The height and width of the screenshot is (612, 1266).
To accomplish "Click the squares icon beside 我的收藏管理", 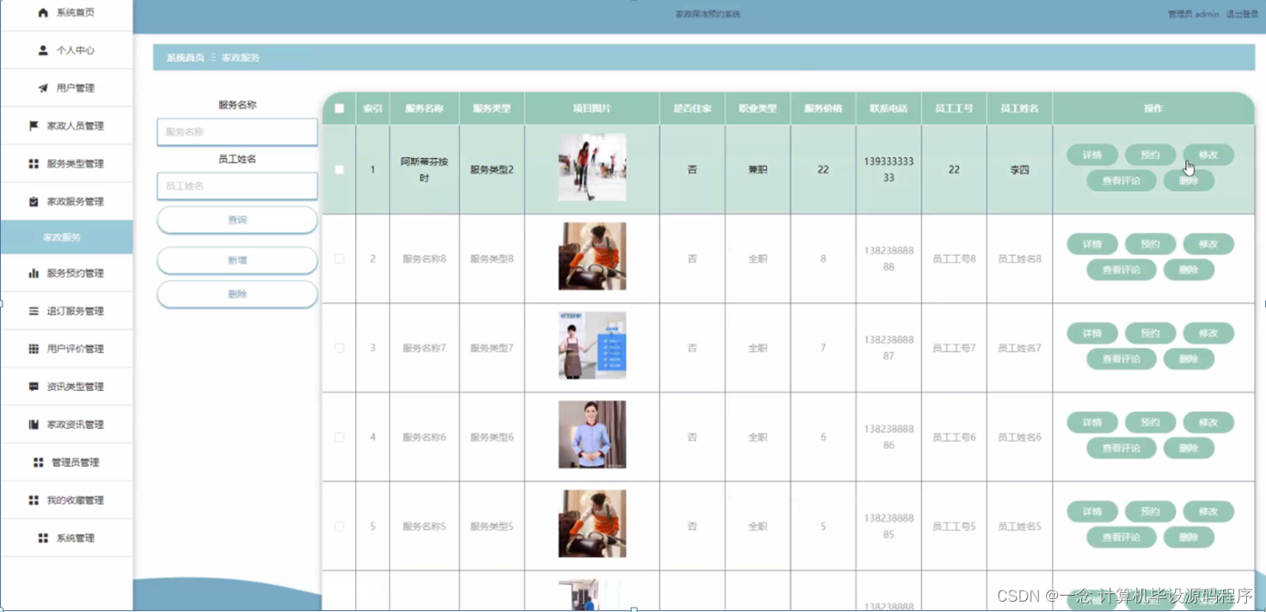I will pyautogui.click(x=34, y=500).
